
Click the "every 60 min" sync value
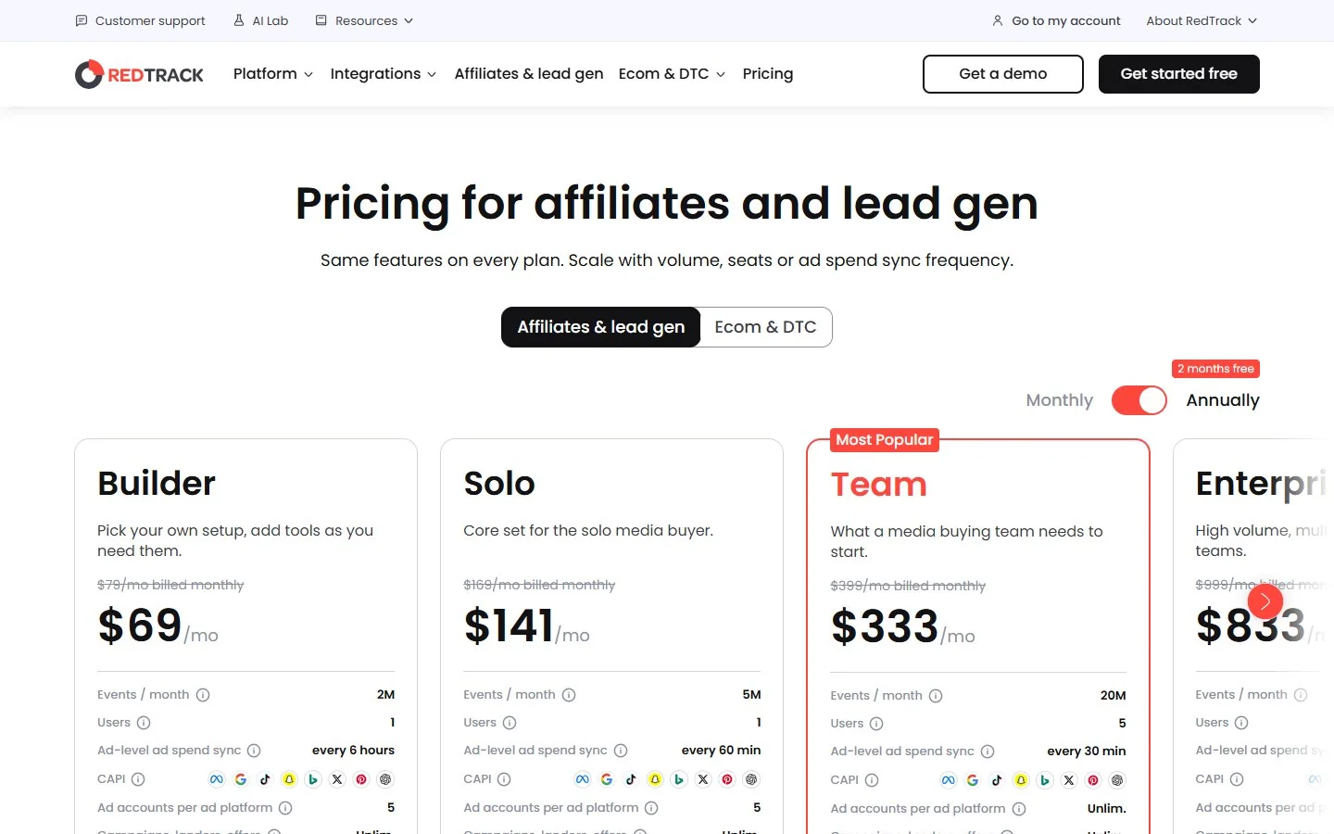(721, 751)
